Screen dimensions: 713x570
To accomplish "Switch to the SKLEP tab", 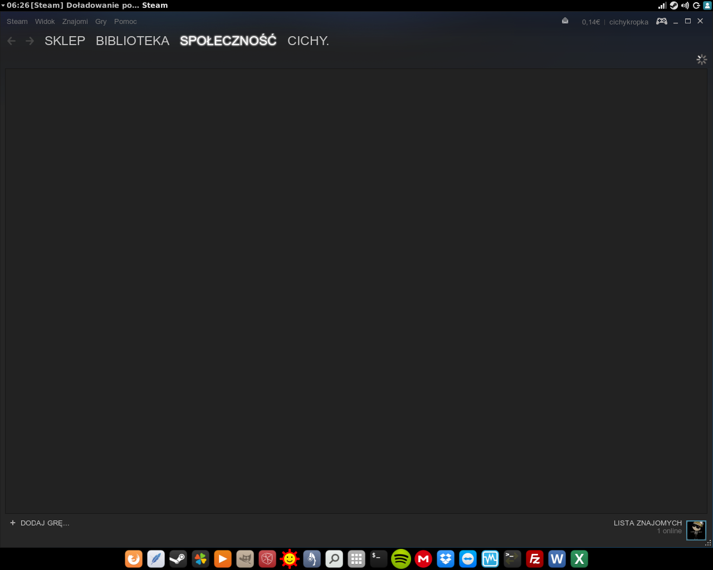I will click(65, 41).
